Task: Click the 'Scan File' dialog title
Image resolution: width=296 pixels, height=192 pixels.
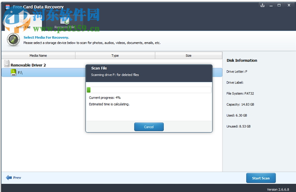Action: tap(99, 68)
